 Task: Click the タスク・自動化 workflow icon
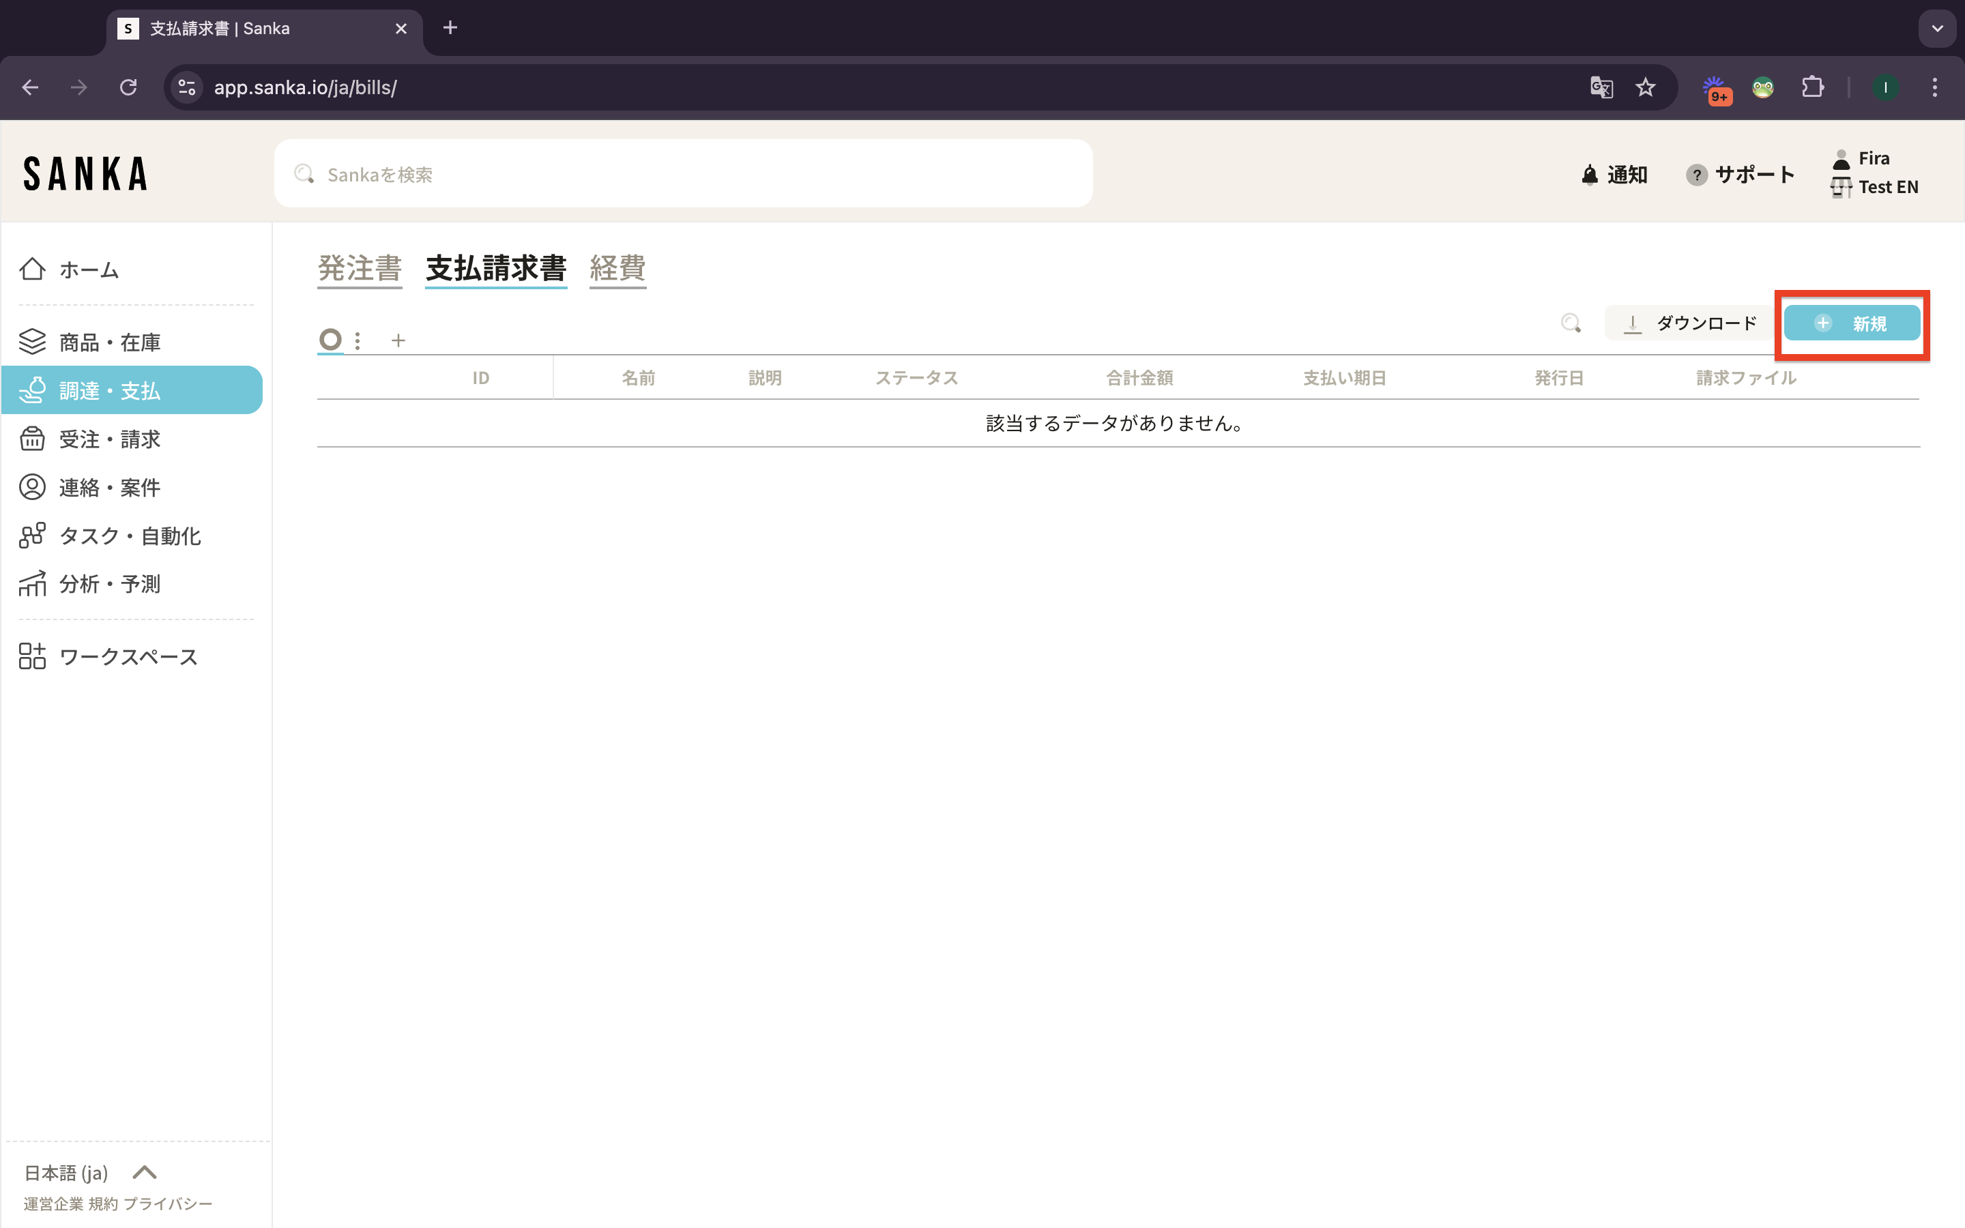[33, 536]
